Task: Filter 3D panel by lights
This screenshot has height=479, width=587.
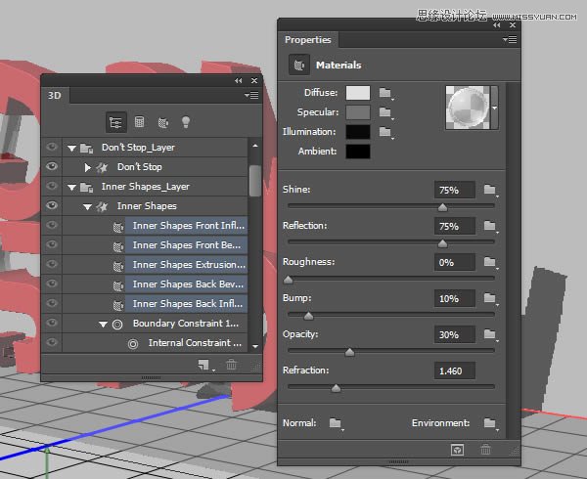Action: [x=186, y=122]
